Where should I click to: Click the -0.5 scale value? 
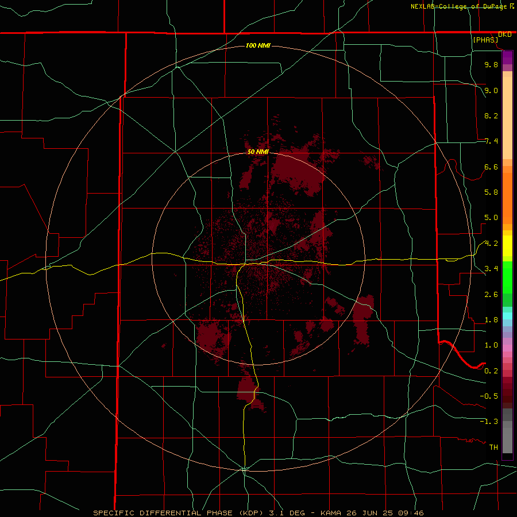click(x=489, y=396)
